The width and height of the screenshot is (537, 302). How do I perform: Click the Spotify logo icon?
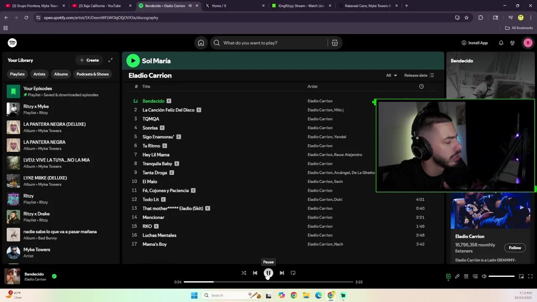tap(12, 43)
